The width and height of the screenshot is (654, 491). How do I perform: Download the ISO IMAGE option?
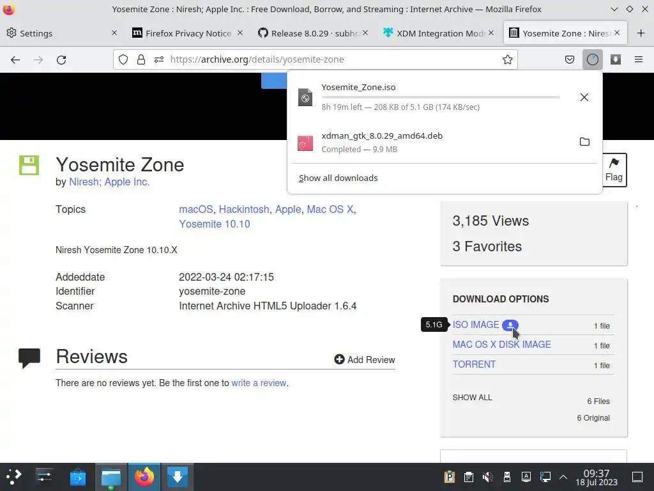476,325
